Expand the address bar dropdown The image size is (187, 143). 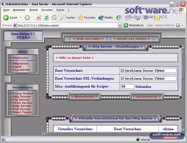(x=120, y=25)
